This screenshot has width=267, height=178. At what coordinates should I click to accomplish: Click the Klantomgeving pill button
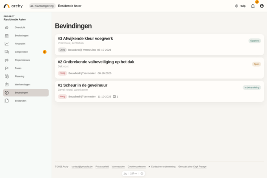42,6
